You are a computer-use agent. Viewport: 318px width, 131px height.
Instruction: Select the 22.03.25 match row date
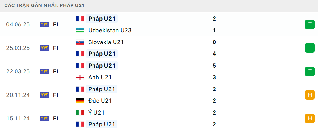18,71
